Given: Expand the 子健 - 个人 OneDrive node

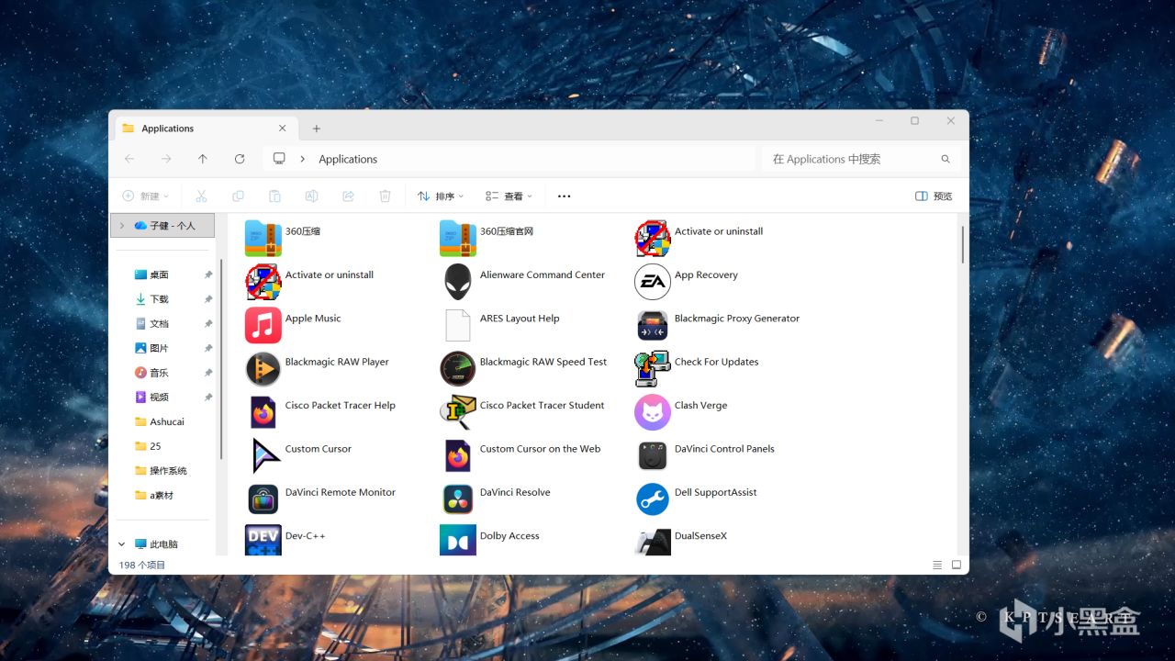Looking at the screenshot, I should point(121,225).
